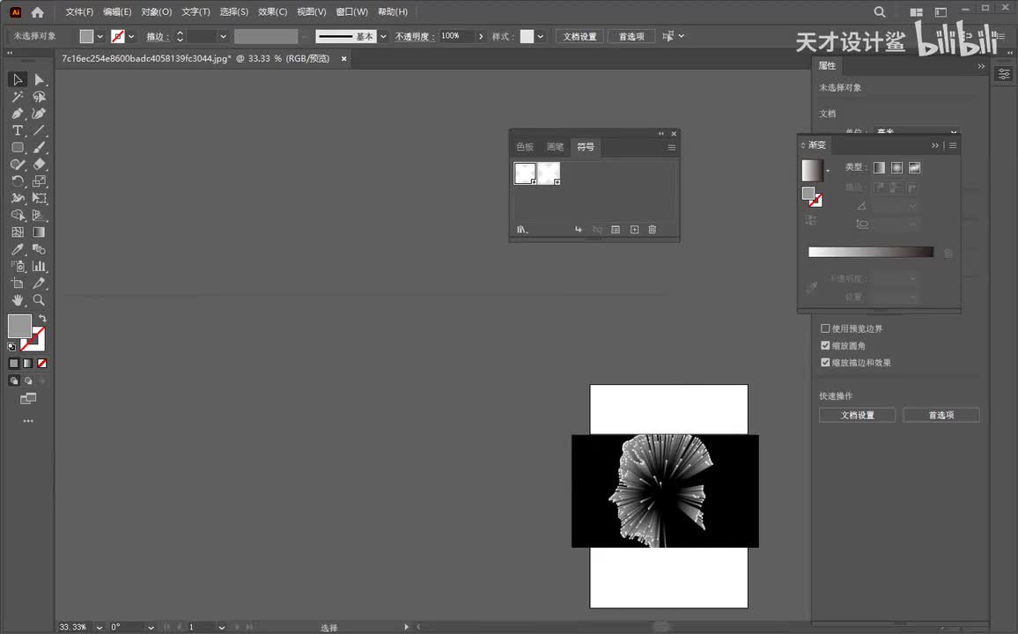Open stroke color dropdown in control bar
Screen dimensions: 1018x634
pyautogui.click(x=131, y=36)
